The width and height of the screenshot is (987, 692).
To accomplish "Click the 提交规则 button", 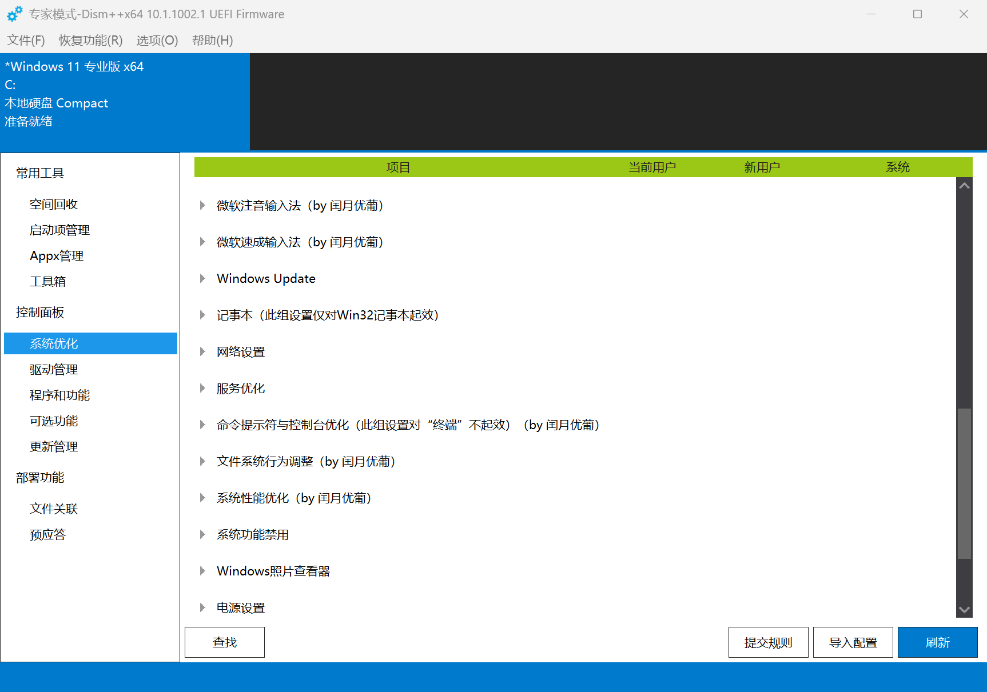I will (769, 642).
